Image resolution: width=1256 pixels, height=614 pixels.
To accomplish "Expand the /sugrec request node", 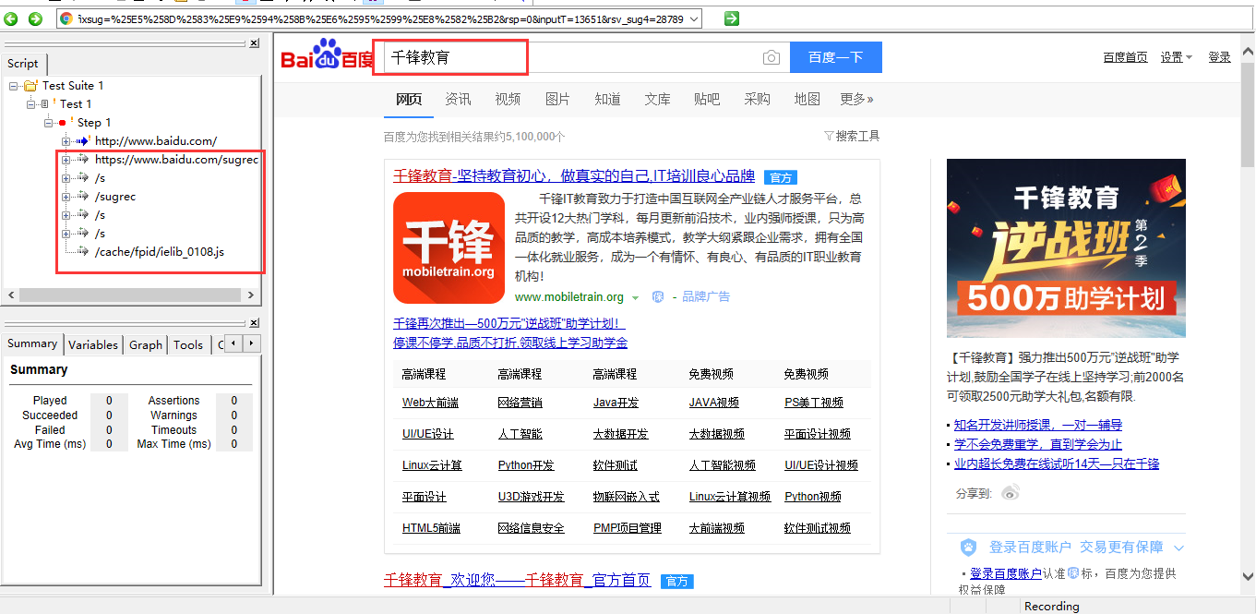I will tap(66, 197).
